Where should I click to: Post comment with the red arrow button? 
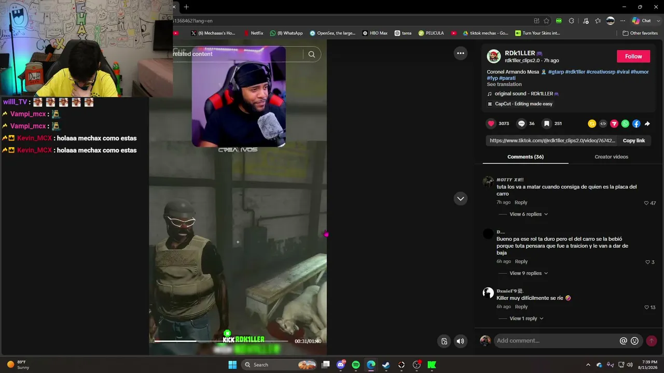651,340
